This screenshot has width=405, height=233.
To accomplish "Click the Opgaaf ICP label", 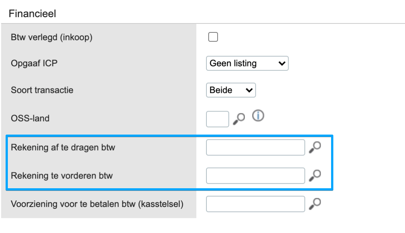I will tap(34, 63).
